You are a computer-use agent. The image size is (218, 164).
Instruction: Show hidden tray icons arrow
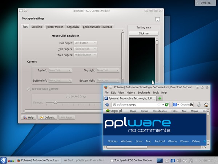tap(196, 160)
